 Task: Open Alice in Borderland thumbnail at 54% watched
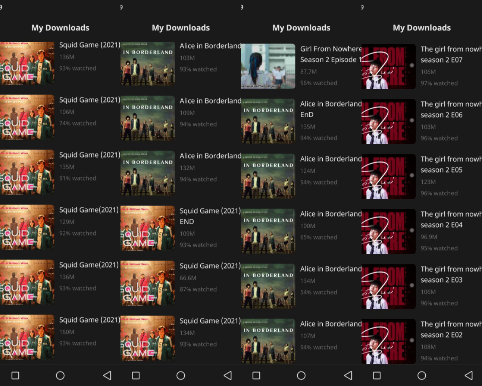(x=268, y=286)
